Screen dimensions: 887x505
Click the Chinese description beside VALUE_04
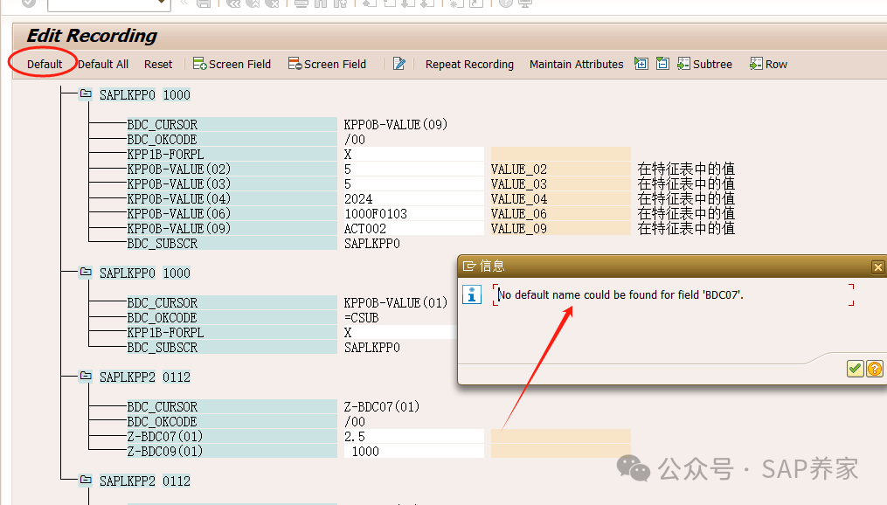tap(686, 199)
